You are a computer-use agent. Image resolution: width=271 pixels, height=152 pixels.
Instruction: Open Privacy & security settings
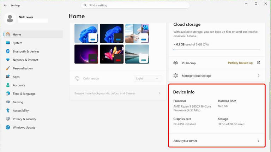point(33,119)
